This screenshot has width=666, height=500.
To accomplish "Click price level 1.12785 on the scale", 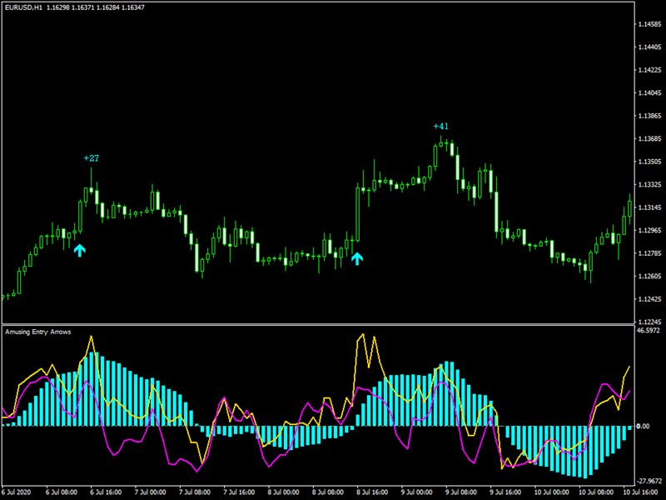I will click(x=650, y=253).
